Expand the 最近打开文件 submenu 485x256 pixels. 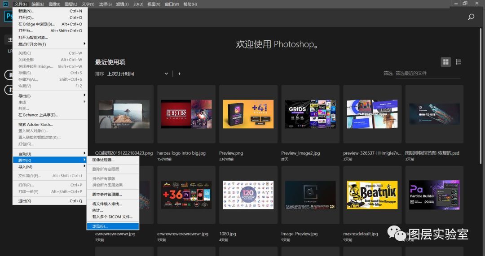coord(49,44)
